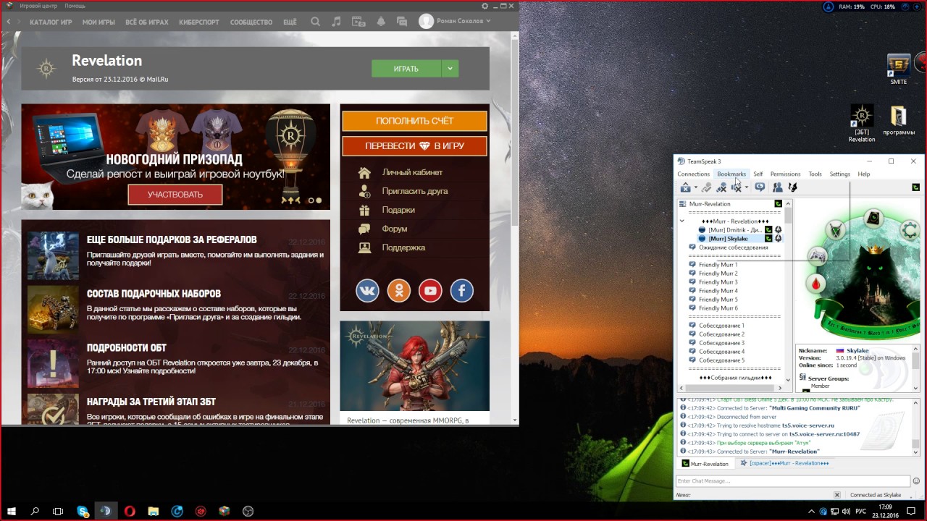Open dropdown arrow beside subscribe icon
Screen dimensions: 927x521
[746, 188]
